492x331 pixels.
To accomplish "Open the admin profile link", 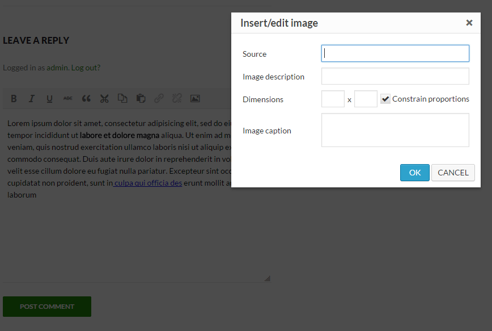I will click(x=57, y=68).
